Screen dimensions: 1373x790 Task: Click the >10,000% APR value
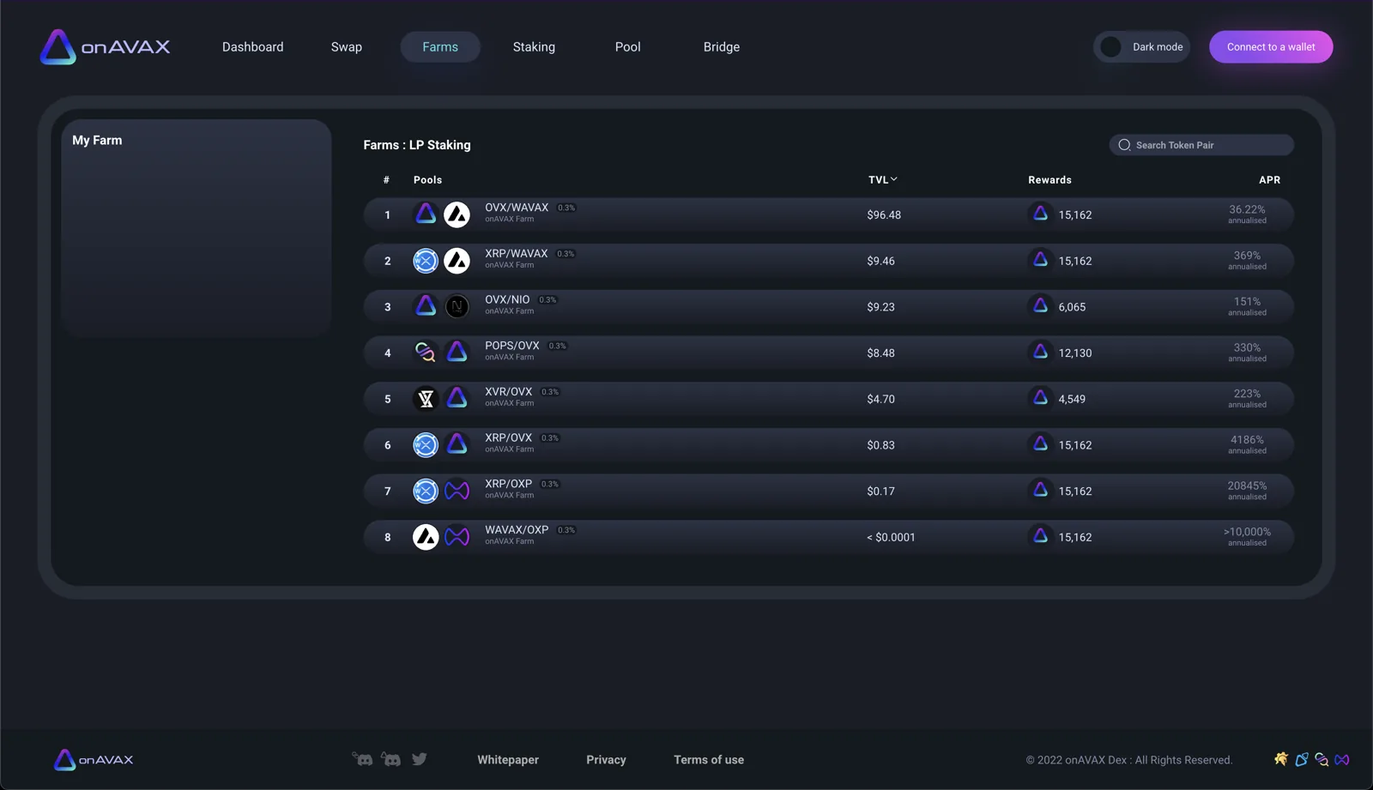1247,532
